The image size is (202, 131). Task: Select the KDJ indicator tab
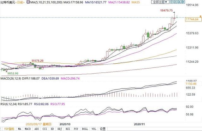[60, 129]
